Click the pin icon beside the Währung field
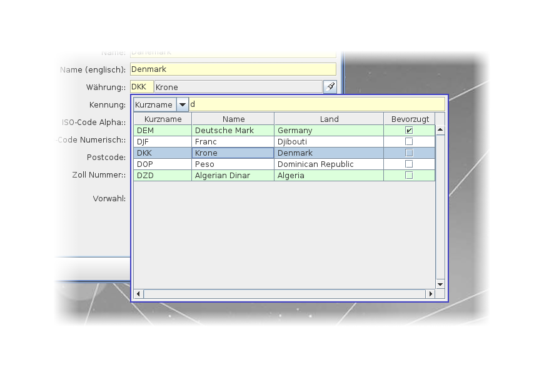 click(330, 87)
